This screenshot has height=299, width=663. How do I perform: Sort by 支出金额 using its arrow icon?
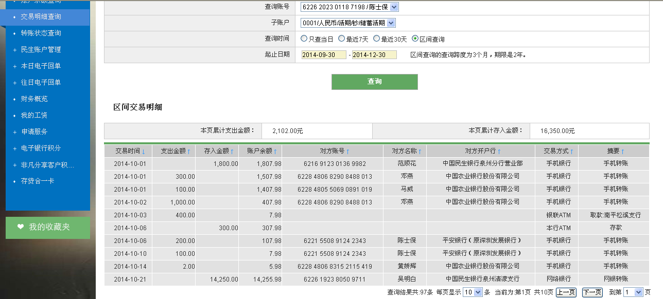(189, 152)
